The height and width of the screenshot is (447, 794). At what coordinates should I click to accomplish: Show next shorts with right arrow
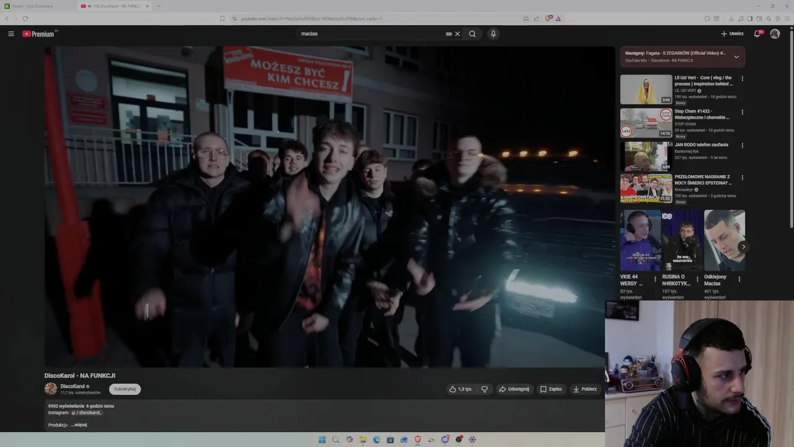pos(743,246)
